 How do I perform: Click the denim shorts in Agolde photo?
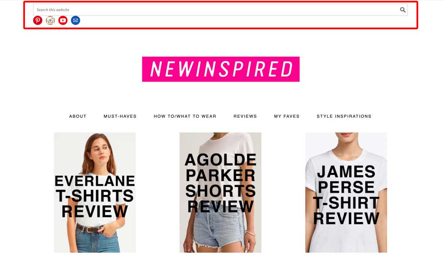point(219,229)
